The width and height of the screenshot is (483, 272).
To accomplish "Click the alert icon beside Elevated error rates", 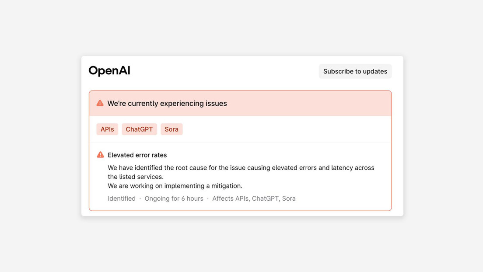I will [100, 154].
